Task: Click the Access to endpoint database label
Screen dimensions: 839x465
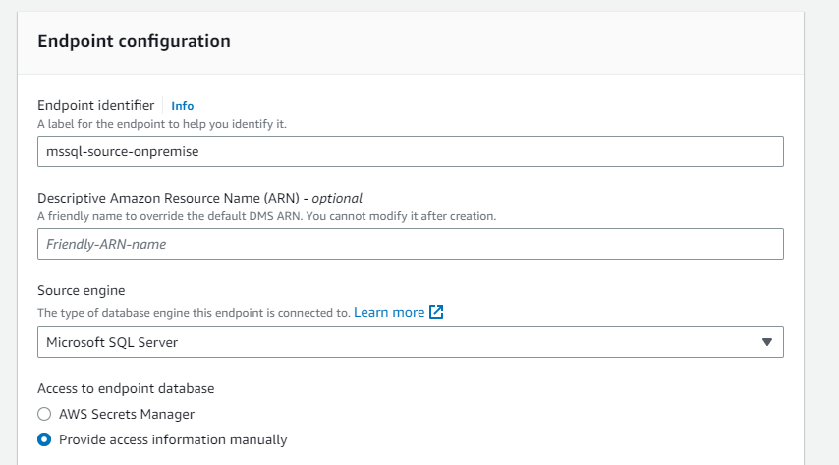Action: tap(126, 388)
